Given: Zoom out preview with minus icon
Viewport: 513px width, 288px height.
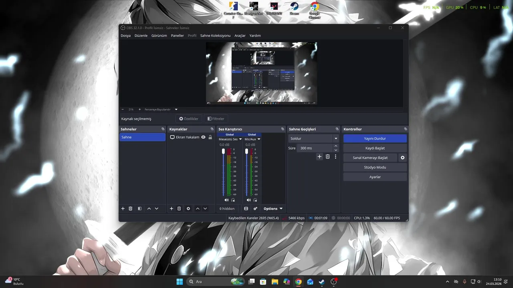Looking at the screenshot, I should coord(123,109).
